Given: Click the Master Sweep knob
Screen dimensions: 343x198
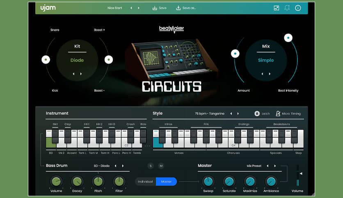Looking at the screenshot, I should 208,181.
